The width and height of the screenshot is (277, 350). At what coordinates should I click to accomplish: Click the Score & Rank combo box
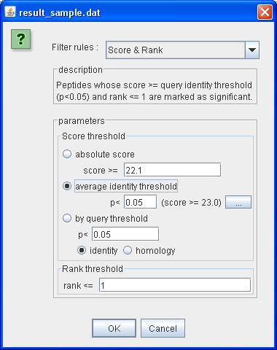182,50
